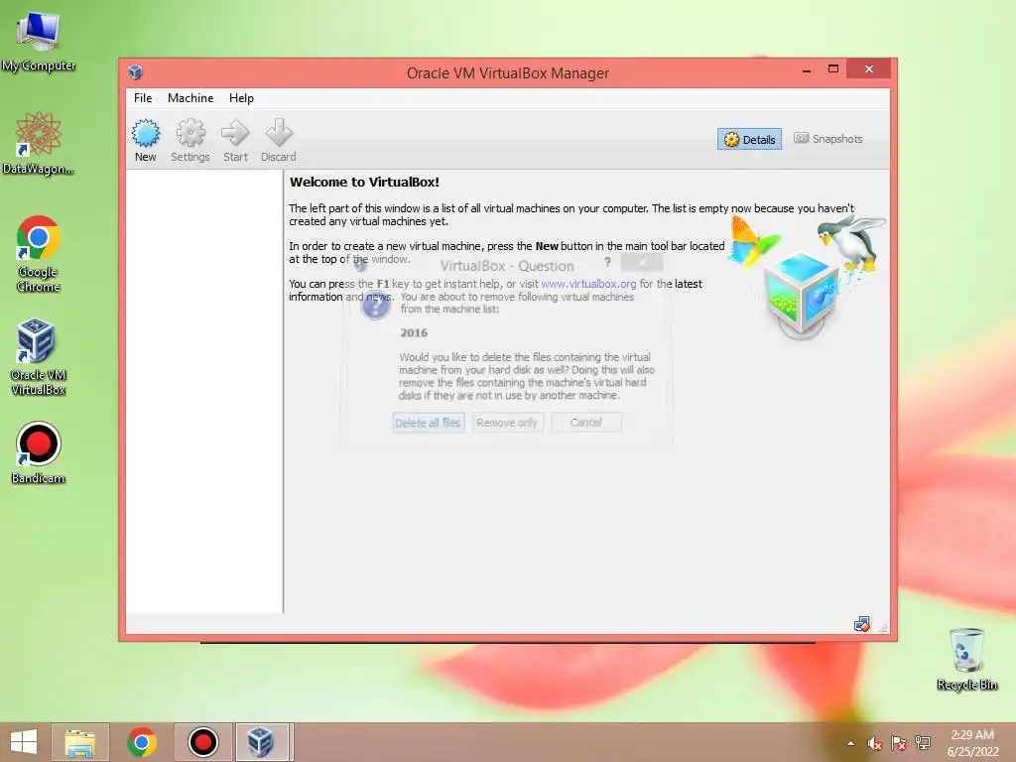Screen dimensions: 1016x762
Task: Close the VirtualBox Question dialog
Action: click(x=642, y=262)
